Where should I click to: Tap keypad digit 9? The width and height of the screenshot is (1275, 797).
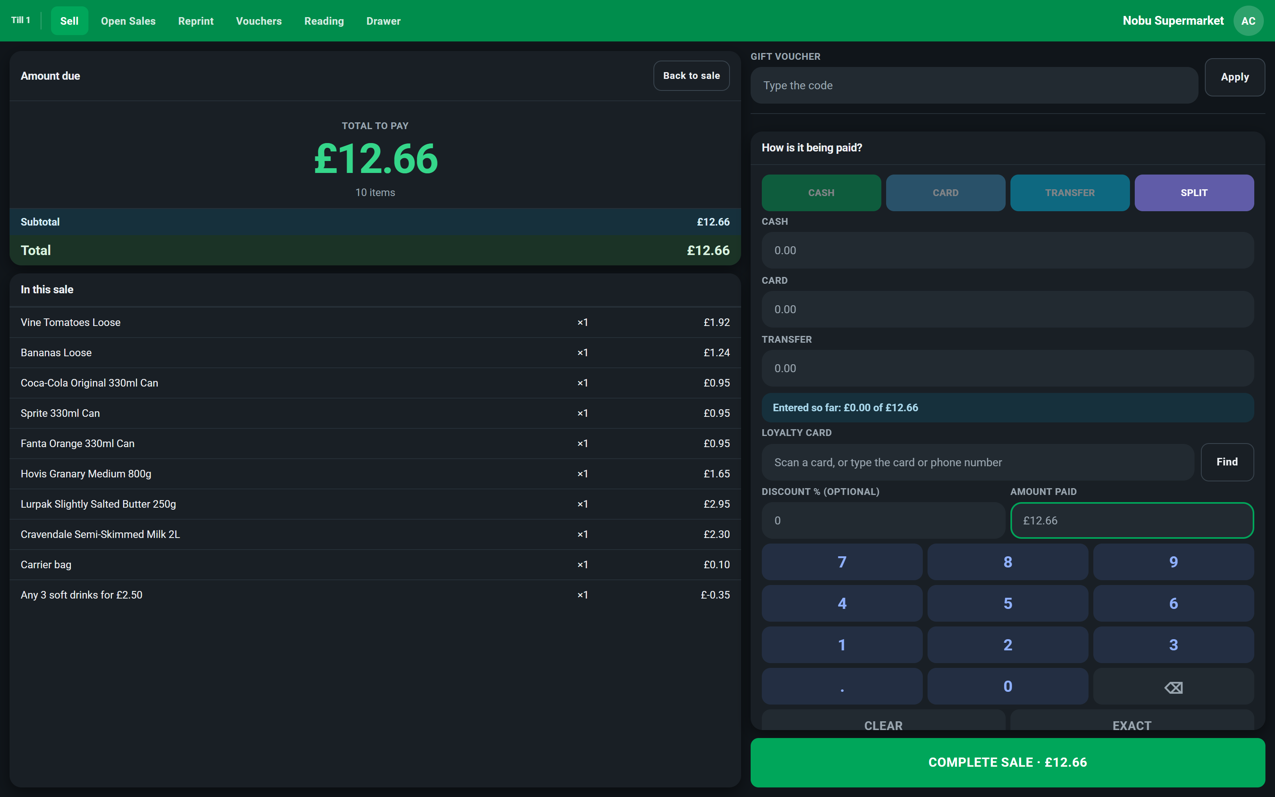[x=1173, y=562]
